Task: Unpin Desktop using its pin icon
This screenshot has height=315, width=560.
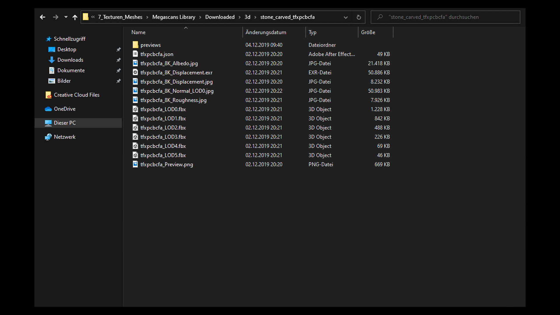Action: pos(118,50)
